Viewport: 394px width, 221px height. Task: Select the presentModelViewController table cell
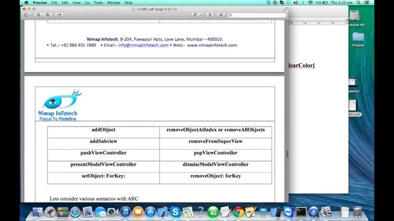tap(103, 166)
